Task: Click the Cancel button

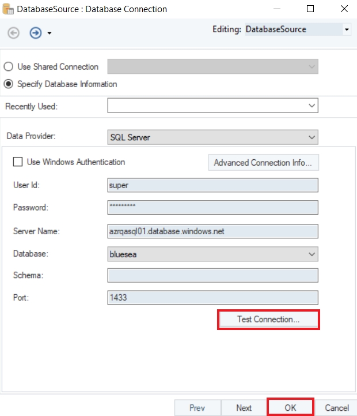Action: tap(337, 407)
